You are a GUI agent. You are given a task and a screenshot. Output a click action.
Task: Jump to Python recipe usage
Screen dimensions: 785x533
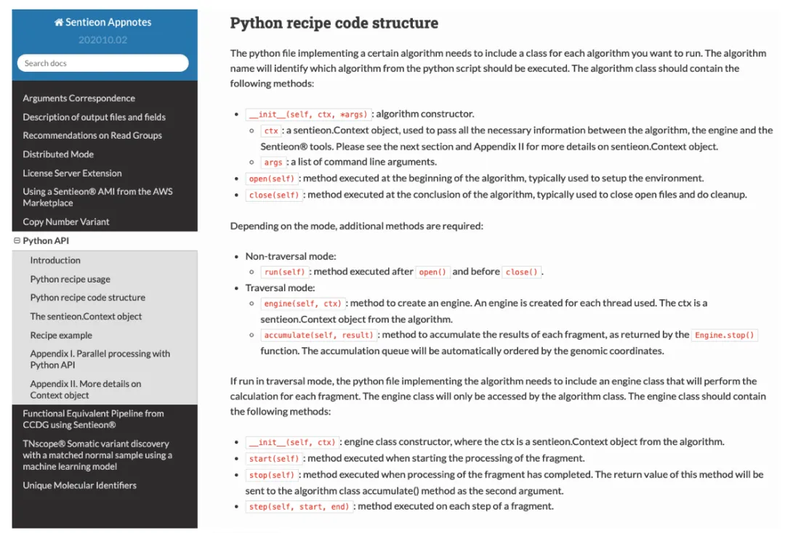71,279
